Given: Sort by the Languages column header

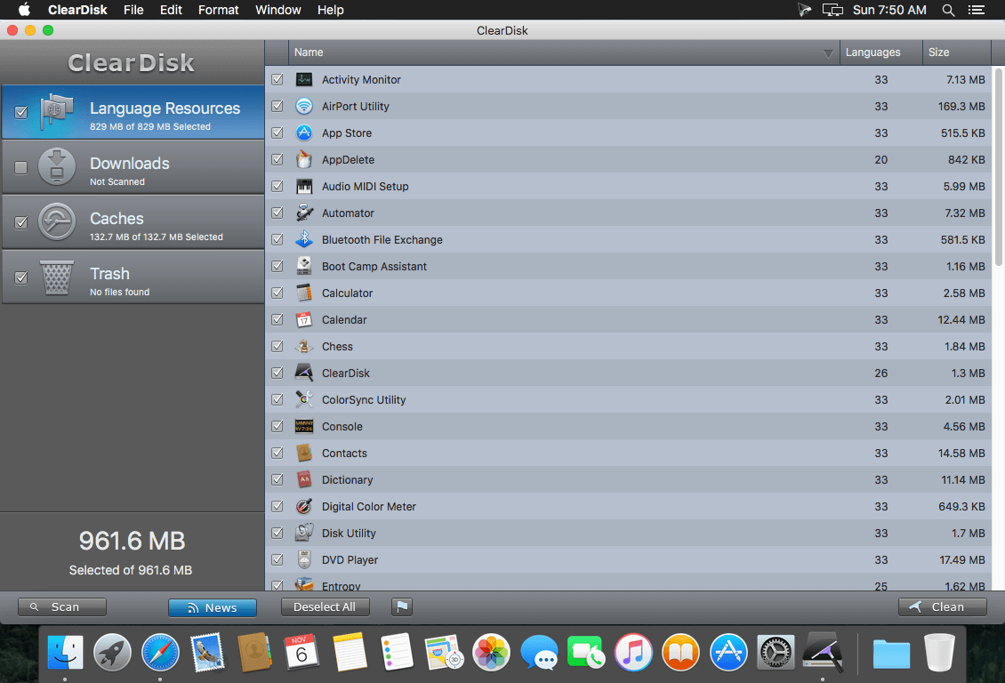Looking at the screenshot, I should 880,52.
